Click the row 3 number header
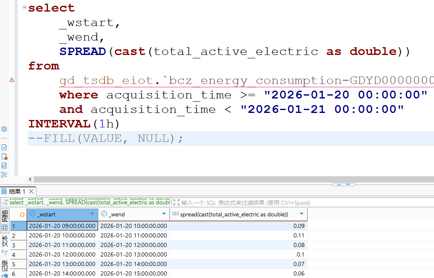 click(x=14, y=245)
